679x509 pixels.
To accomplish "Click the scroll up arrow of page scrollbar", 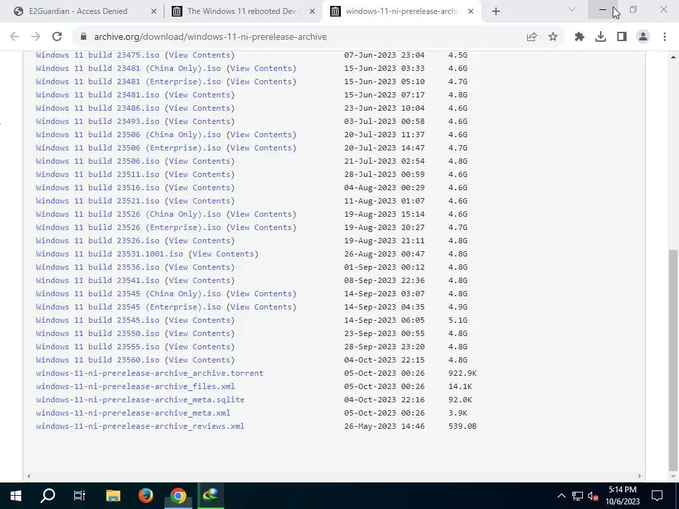I will (x=674, y=57).
